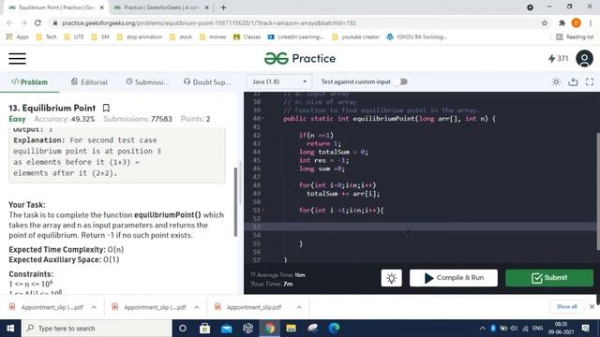The image size is (600, 337).
Task: Click the ENG language indicator
Action: point(537,329)
